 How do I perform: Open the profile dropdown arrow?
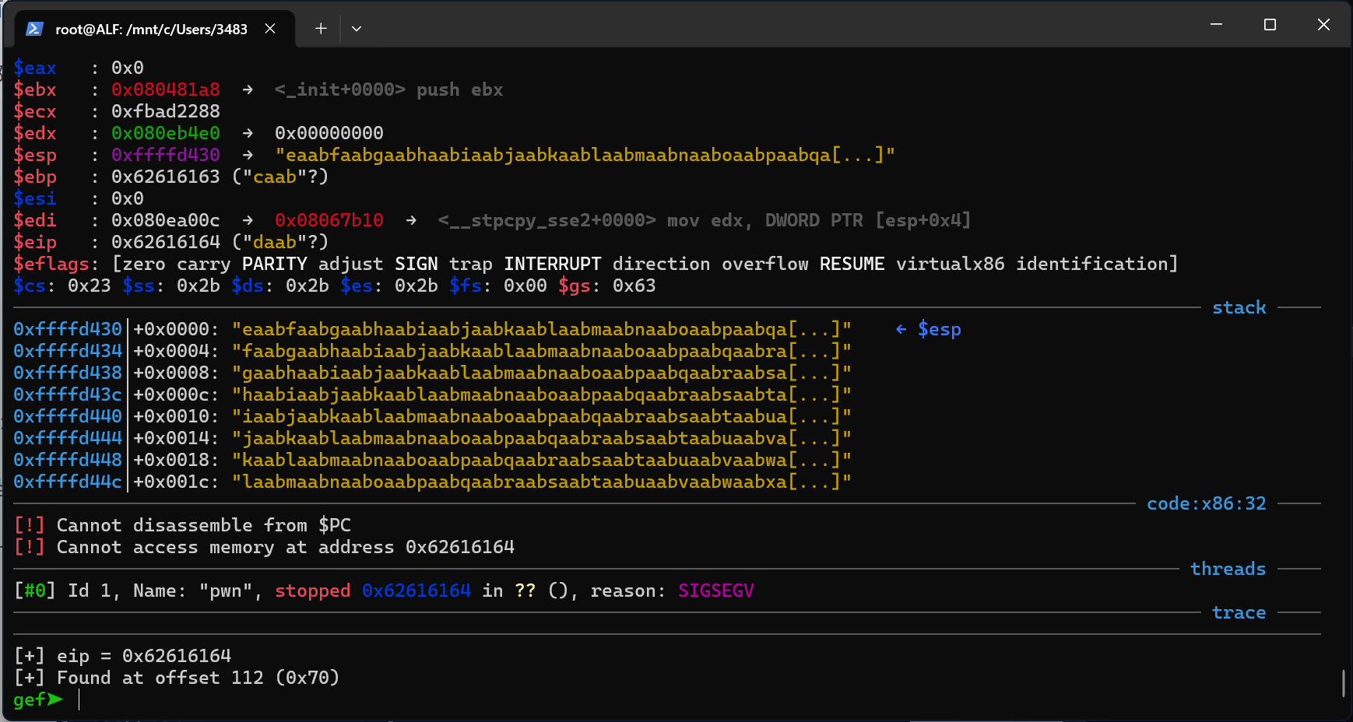tap(357, 29)
